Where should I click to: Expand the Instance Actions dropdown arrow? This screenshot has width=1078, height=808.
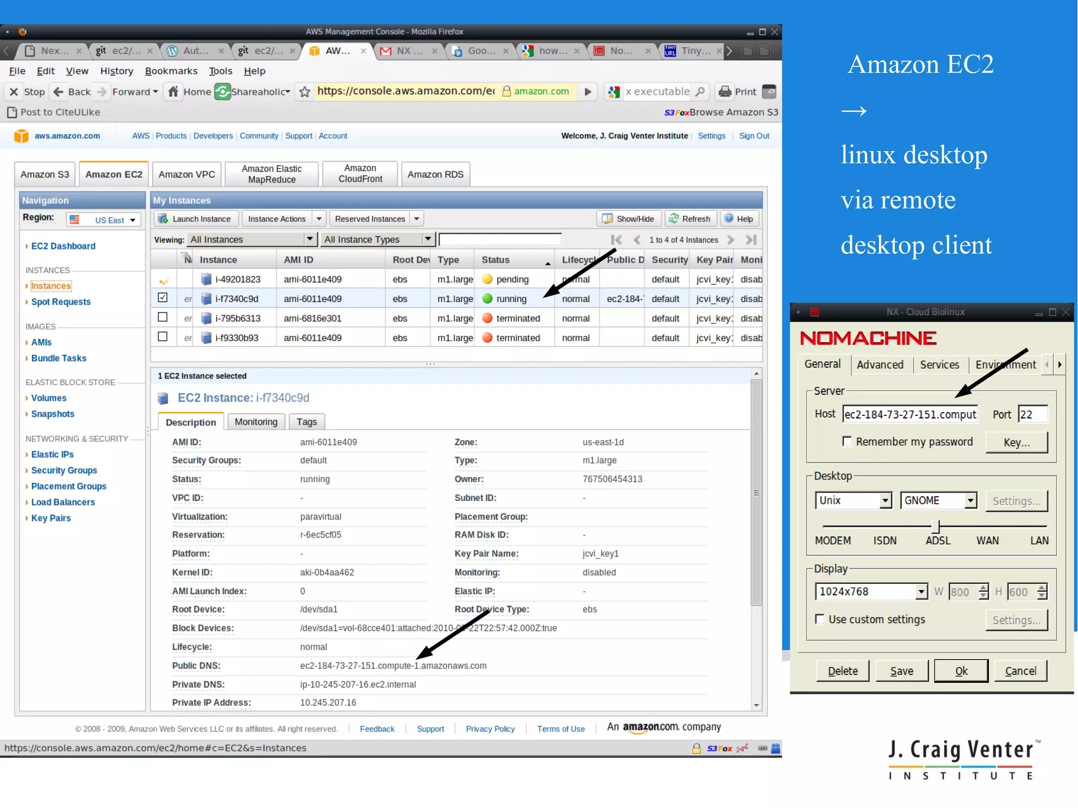coord(318,219)
